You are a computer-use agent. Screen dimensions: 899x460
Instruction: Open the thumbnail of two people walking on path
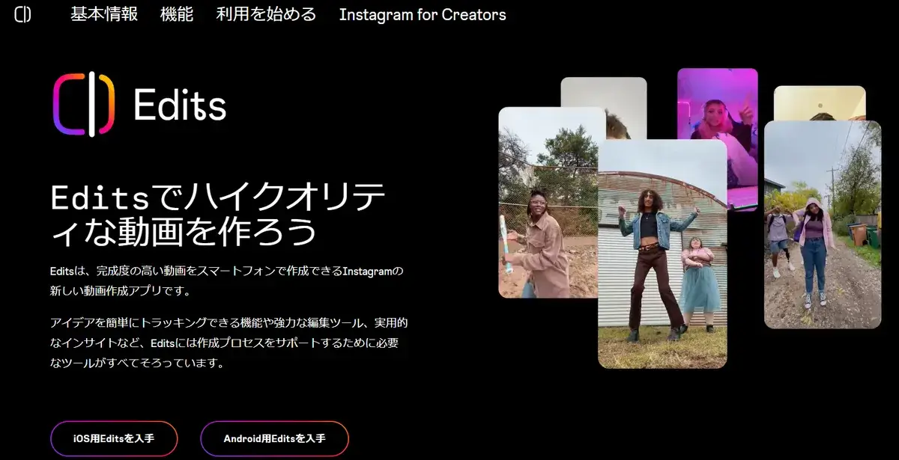click(823, 224)
